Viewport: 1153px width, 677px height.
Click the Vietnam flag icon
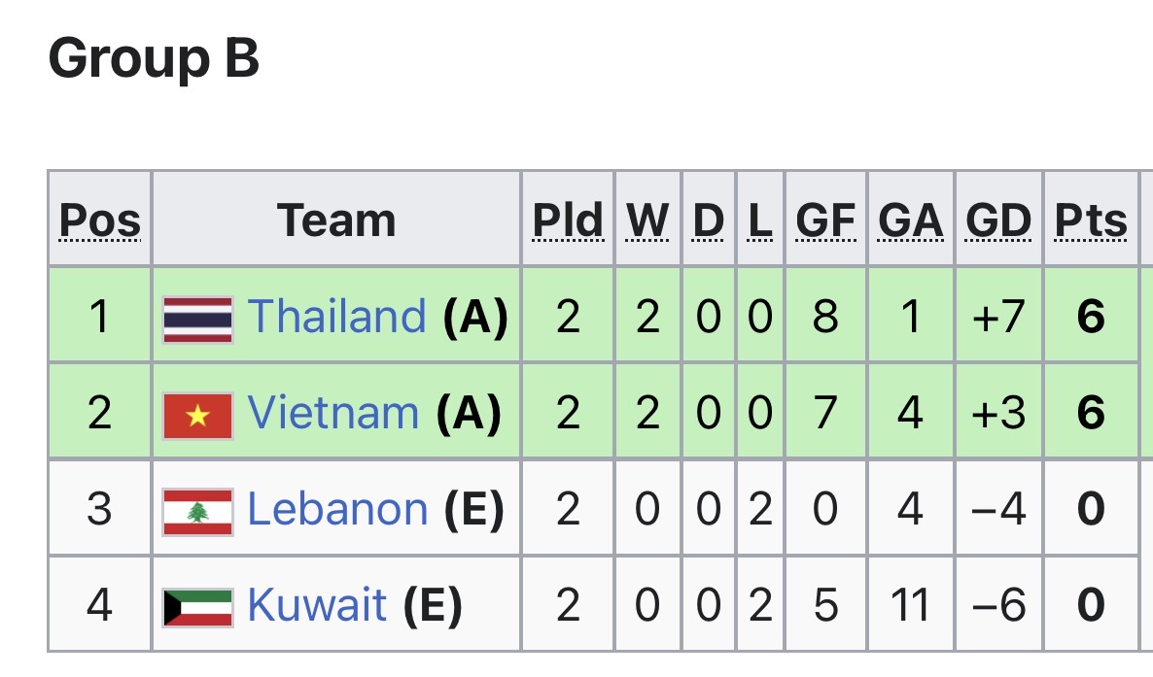click(x=197, y=416)
